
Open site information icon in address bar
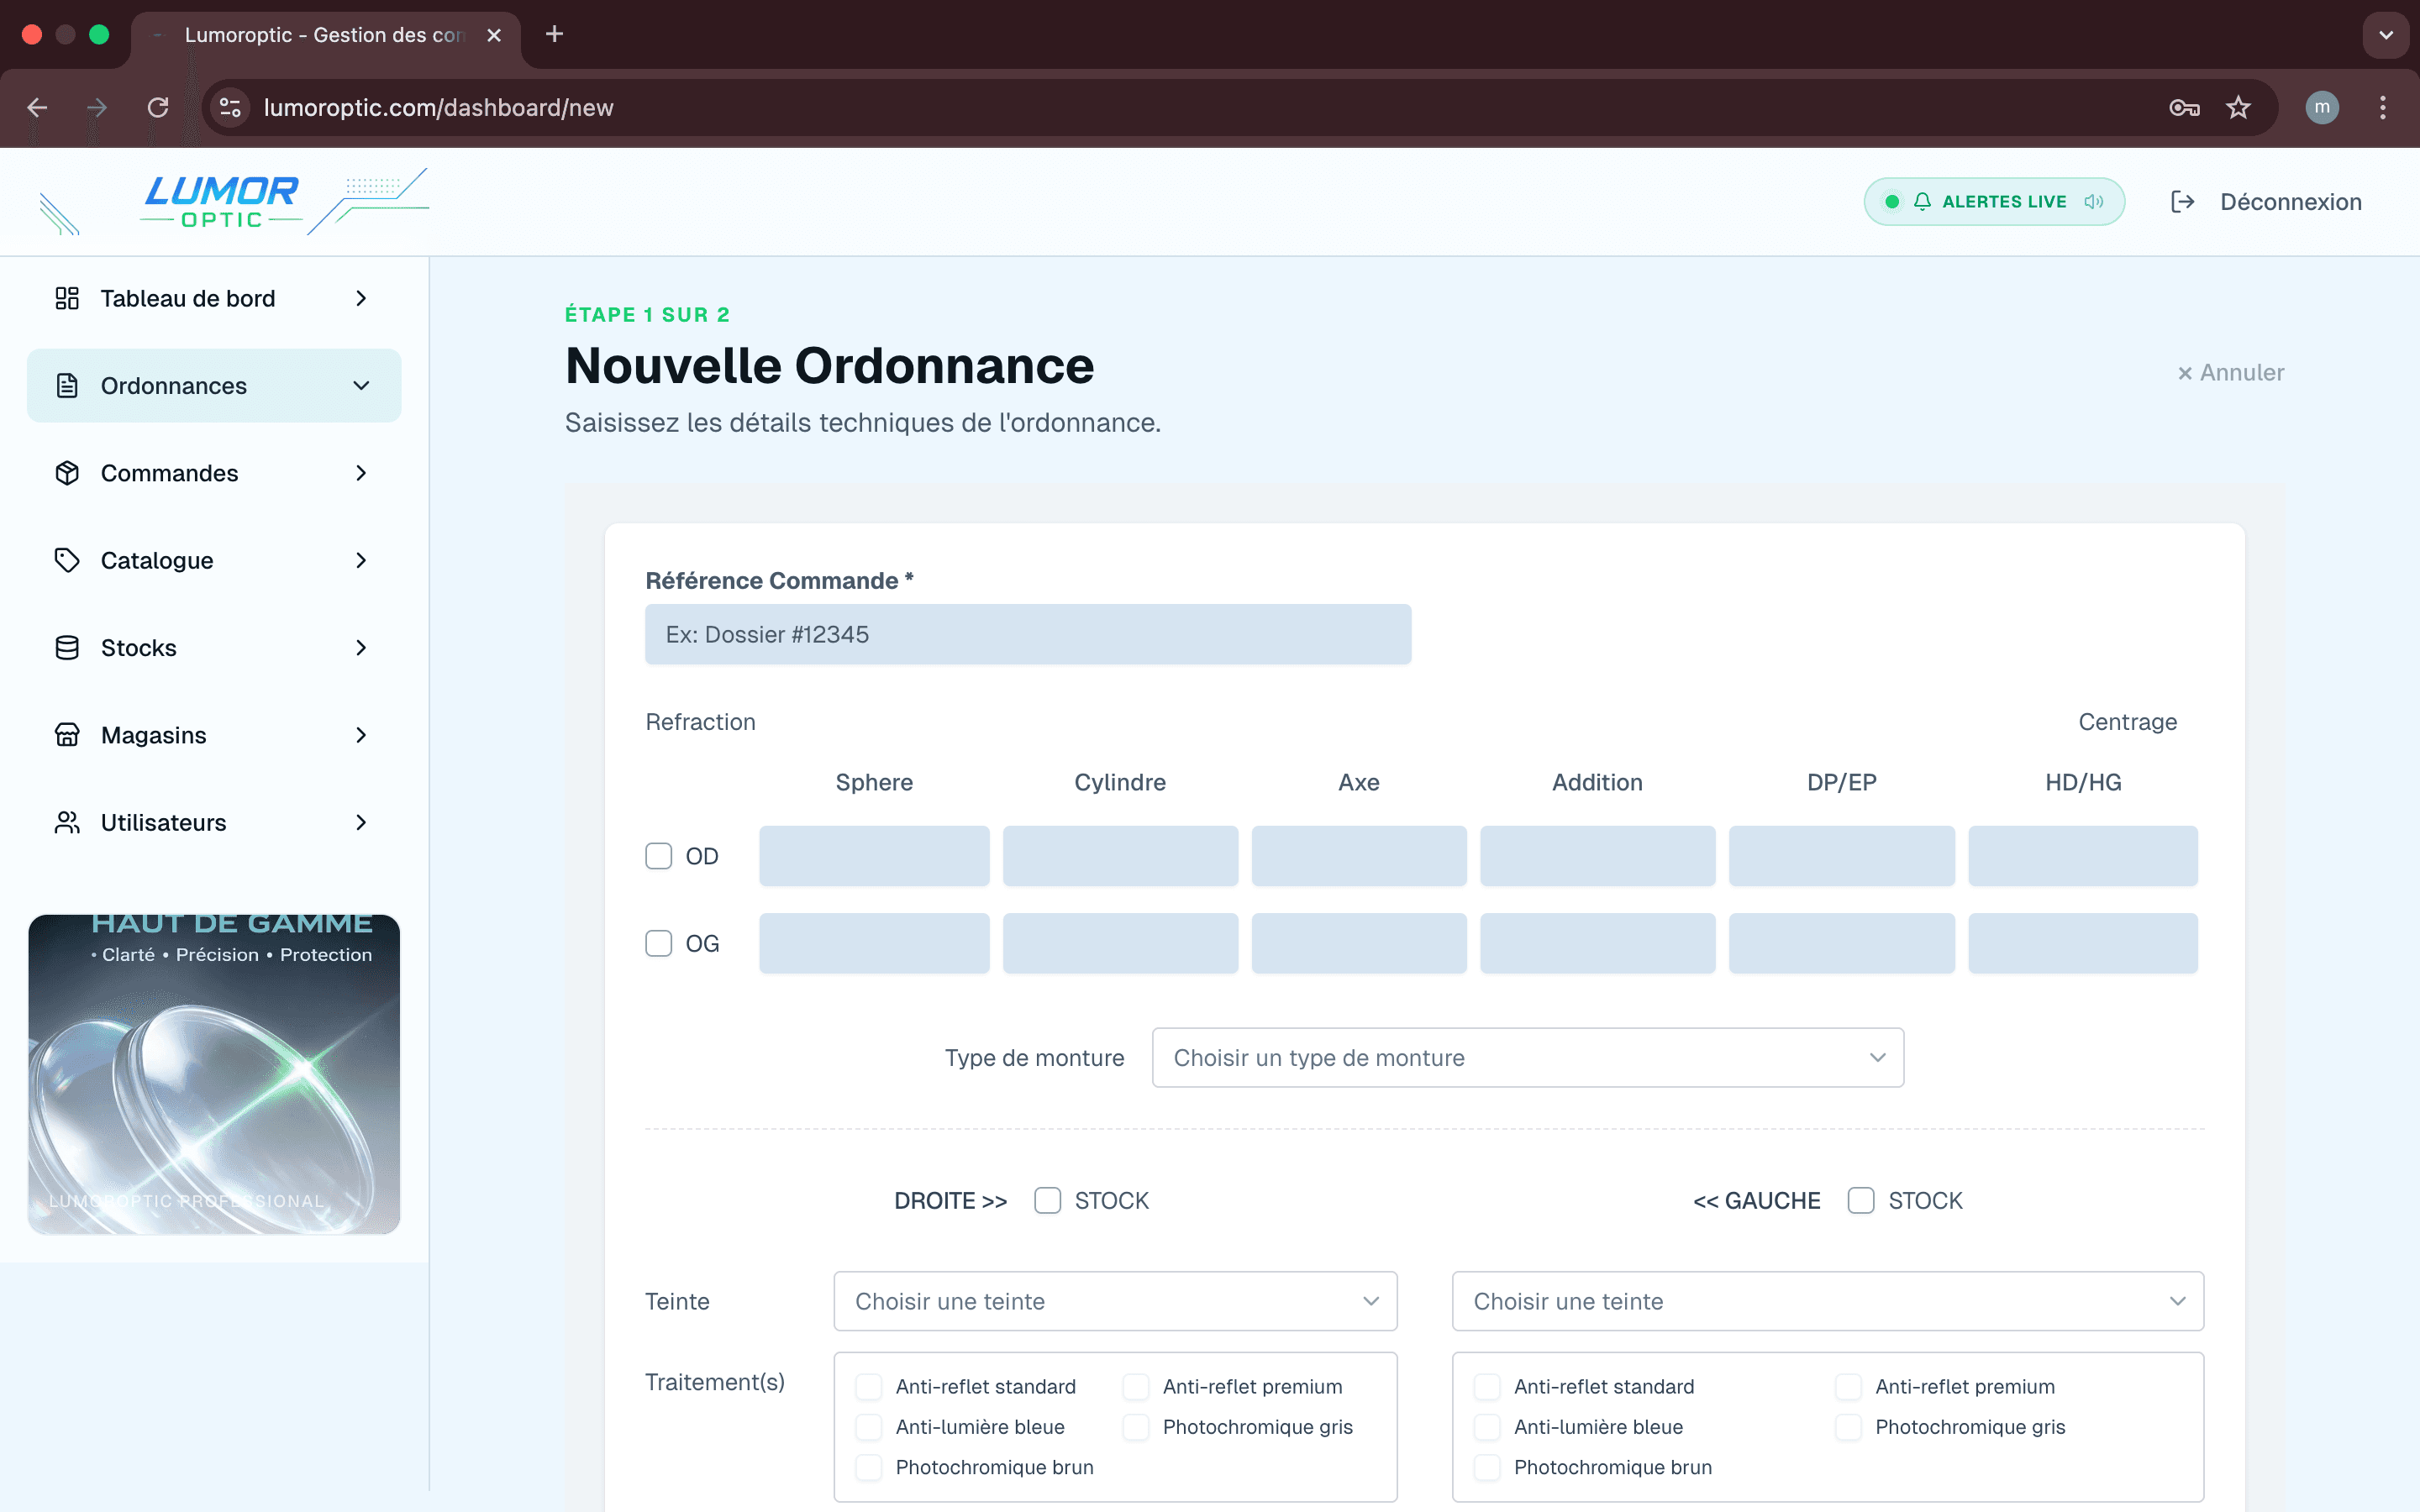pyautogui.click(x=231, y=107)
